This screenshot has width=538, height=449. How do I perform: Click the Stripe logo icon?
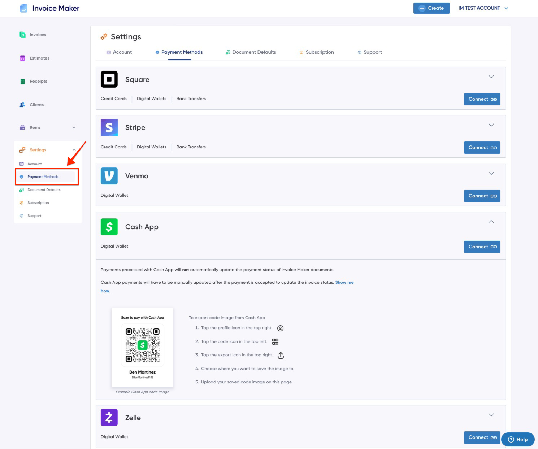coord(109,127)
